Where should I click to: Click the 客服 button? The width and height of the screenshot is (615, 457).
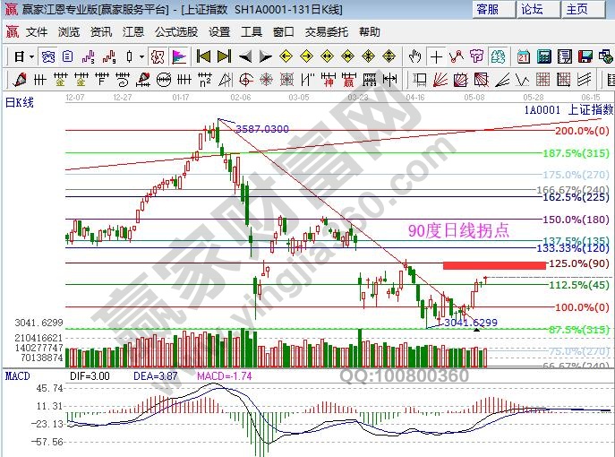[488, 9]
